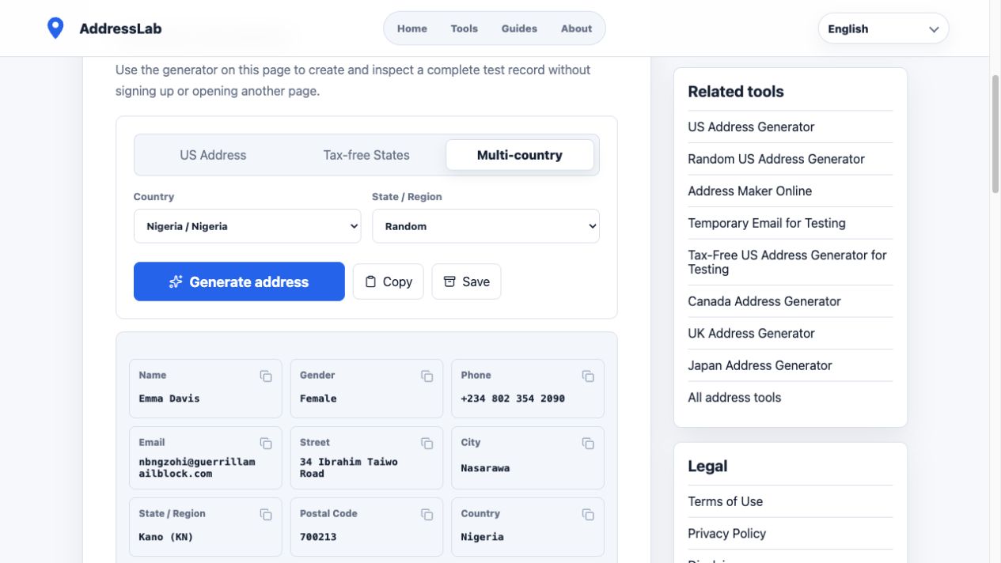Image resolution: width=1001 pixels, height=563 pixels.
Task: Open UK Address Generator link
Action: pyautogui.click(x=751, y=333)
